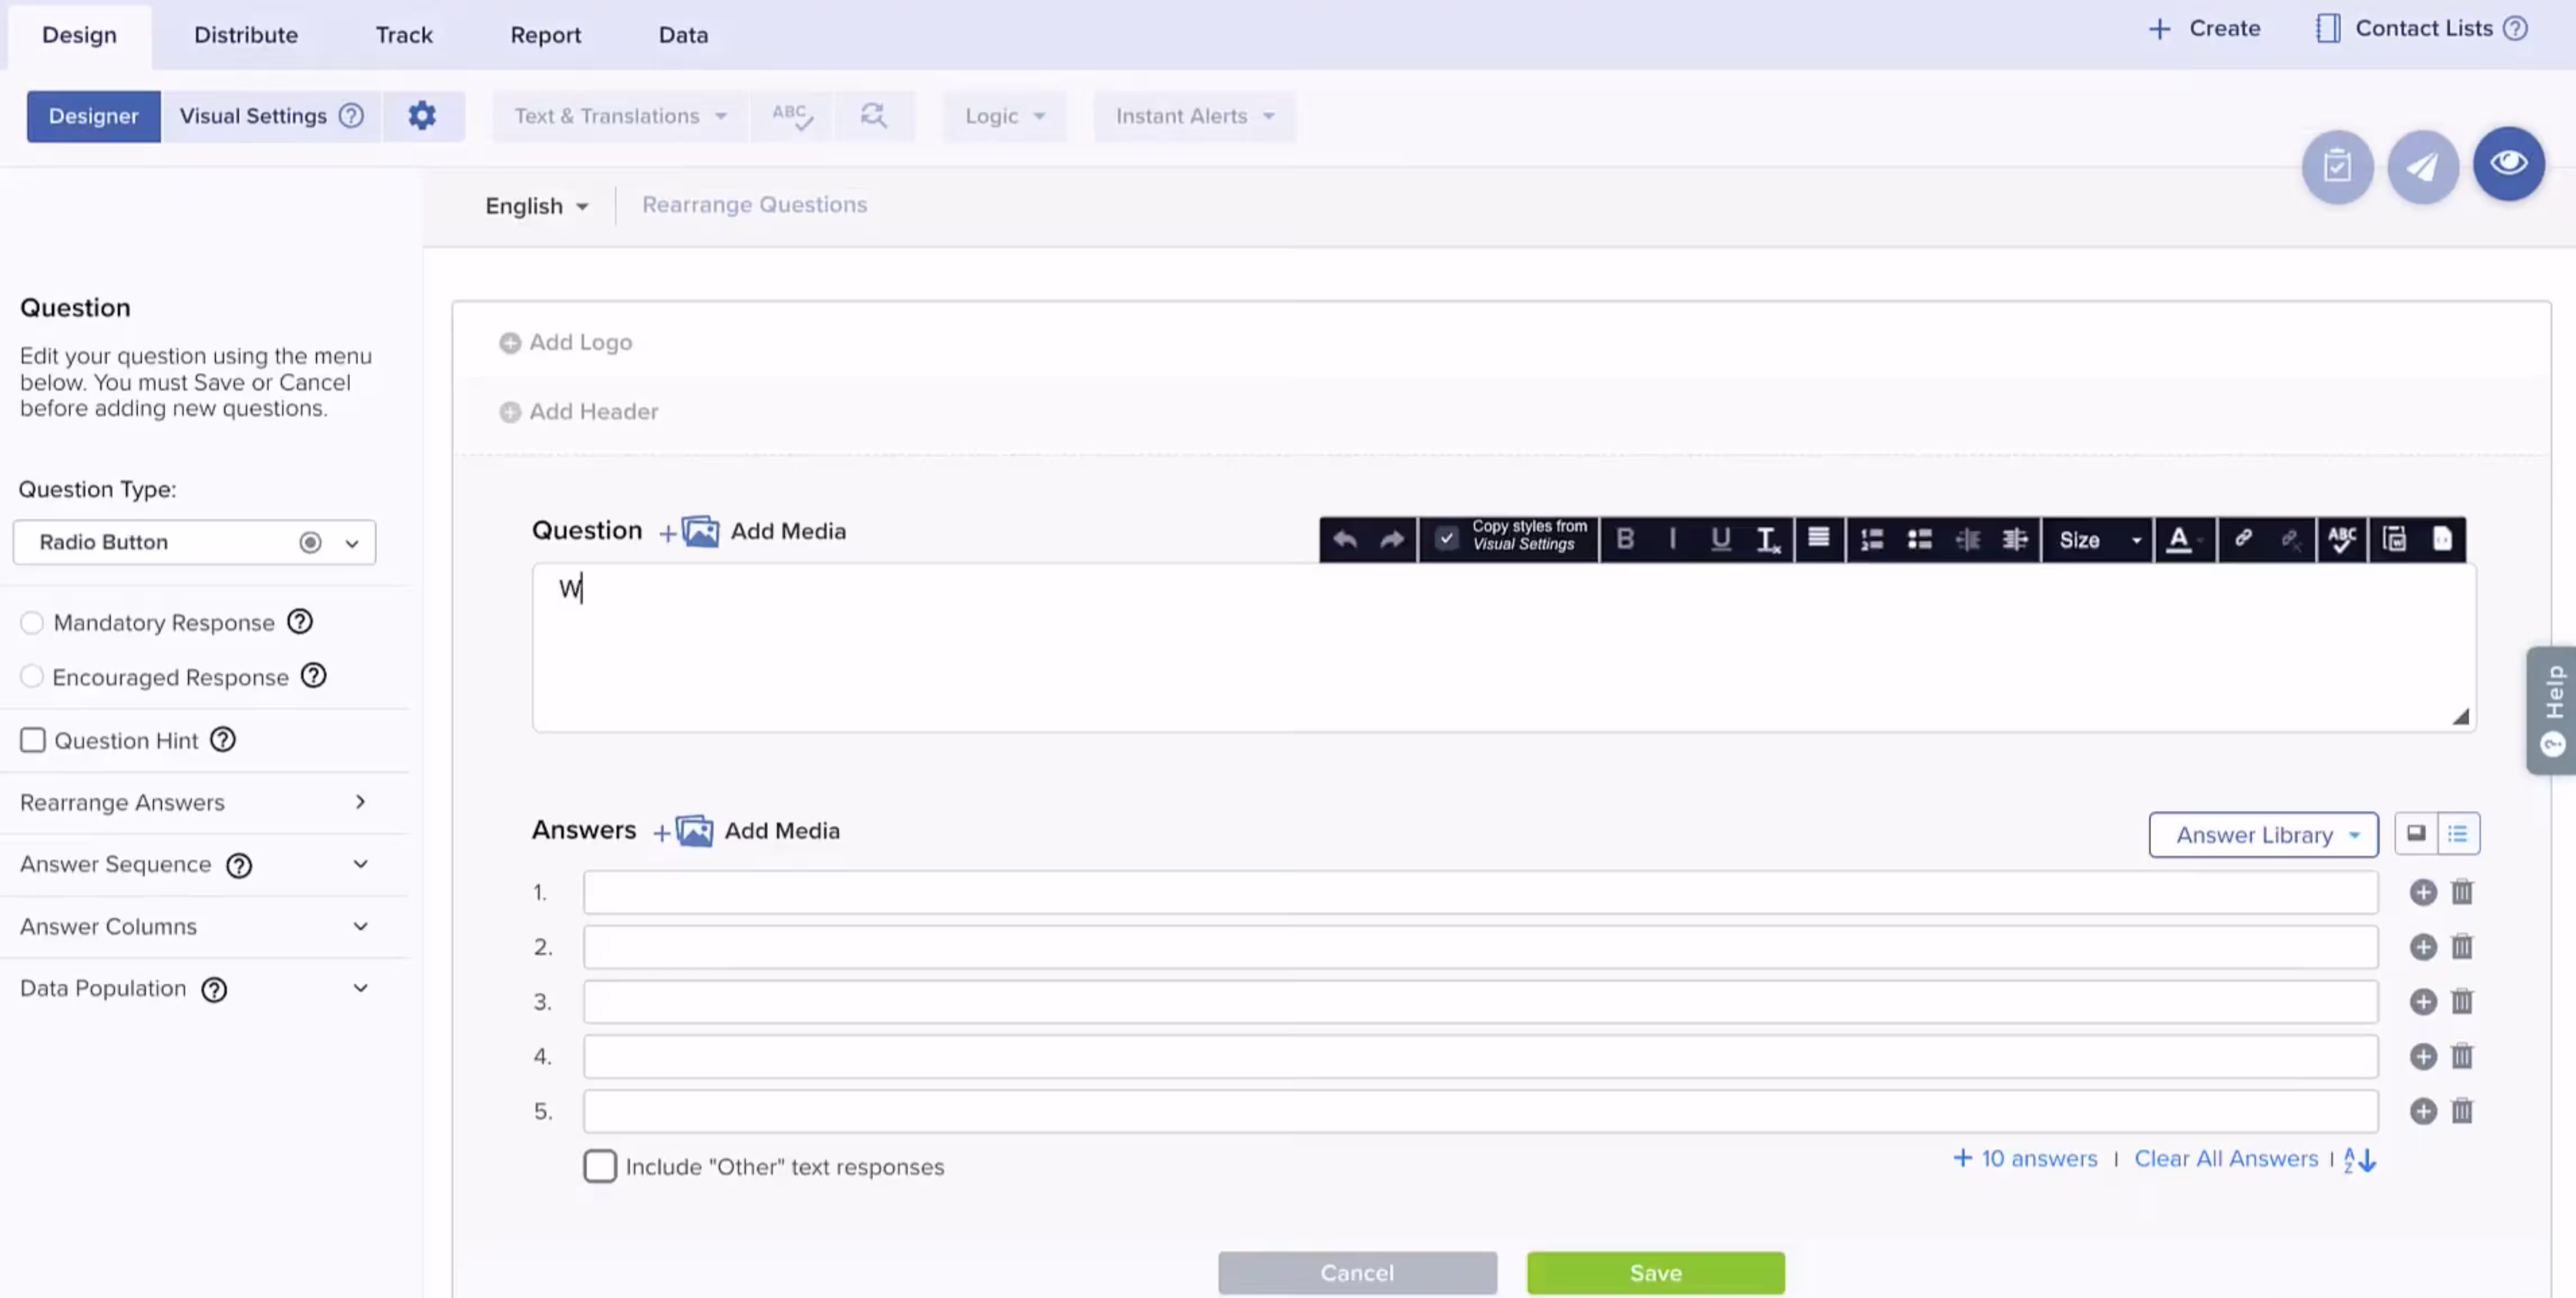Click the insert link icon
The image size is (2576, 1298).
point(2243,538)
